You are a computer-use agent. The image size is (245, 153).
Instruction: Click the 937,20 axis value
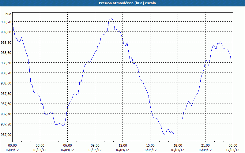tap(6, 124)
